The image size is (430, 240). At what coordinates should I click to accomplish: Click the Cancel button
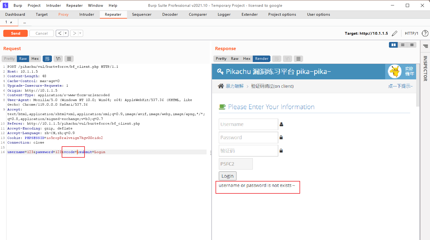click(x=42, y=33)
